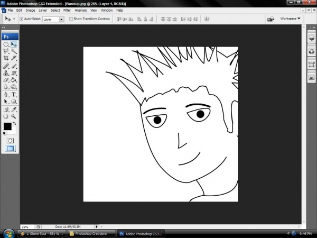Reset default foreground and background colors
The width and height of the screenshot is (317, 238).
tap(4, 133)
